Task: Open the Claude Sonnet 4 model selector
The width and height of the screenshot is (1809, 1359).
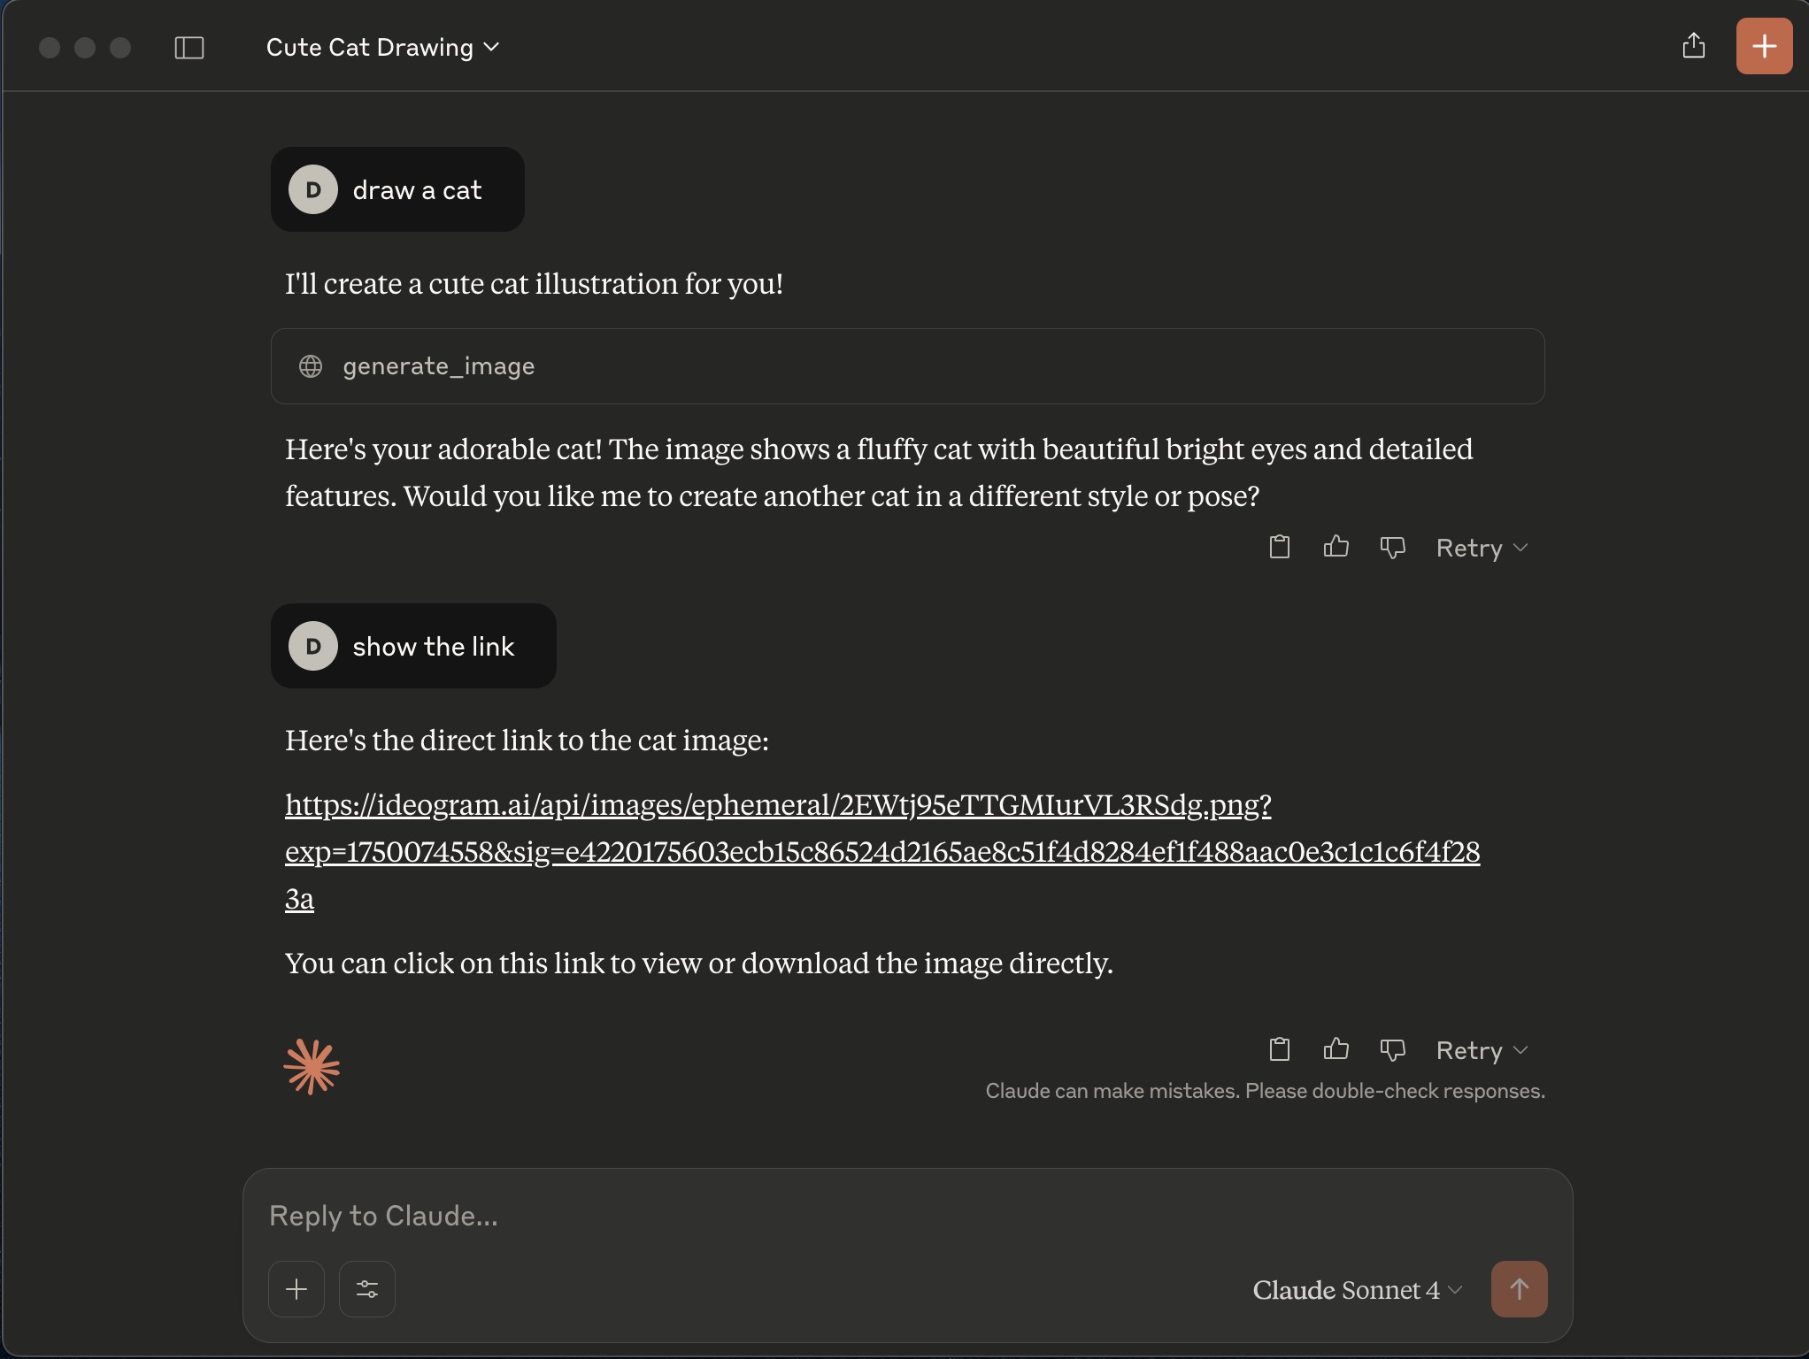Action: pos(1357,1290)
